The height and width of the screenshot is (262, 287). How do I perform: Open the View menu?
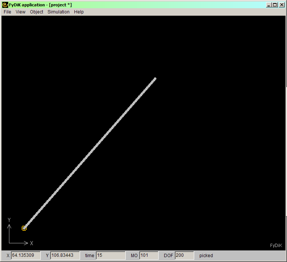tap(20, 12)
